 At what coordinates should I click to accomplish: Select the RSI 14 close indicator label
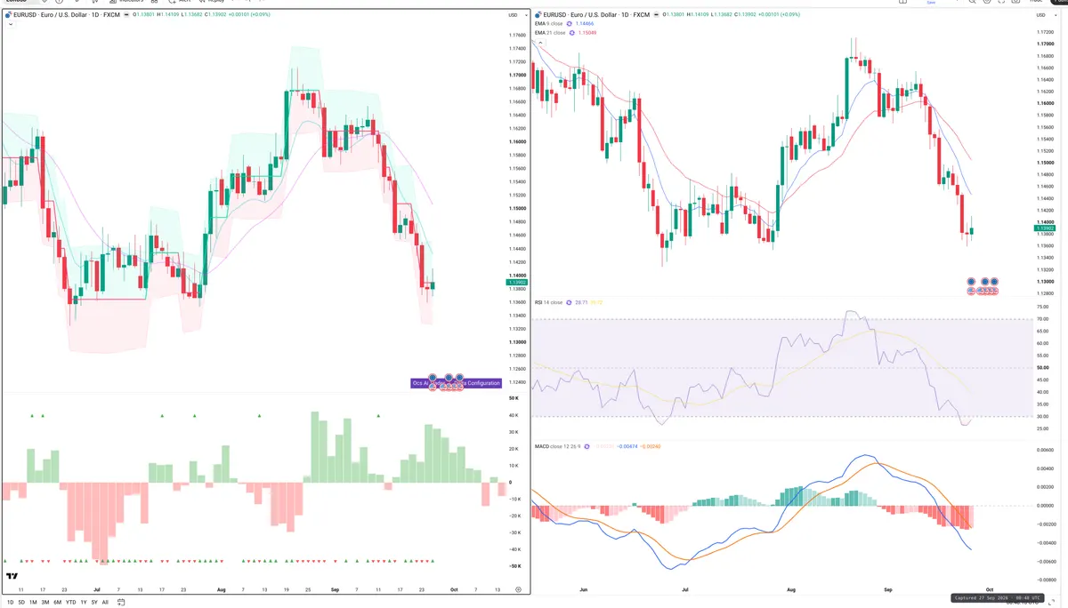(x=549, y=302)
